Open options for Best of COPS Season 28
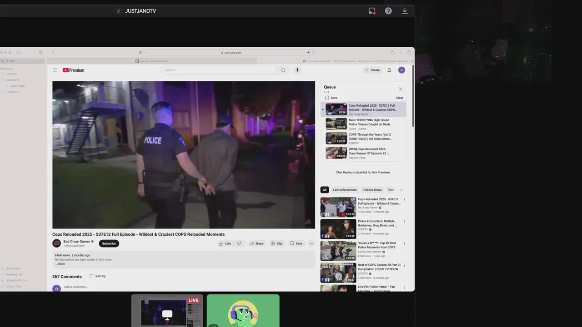Viewport: 582px width, 327px height. pyautogui.click(x=405, y=265)
